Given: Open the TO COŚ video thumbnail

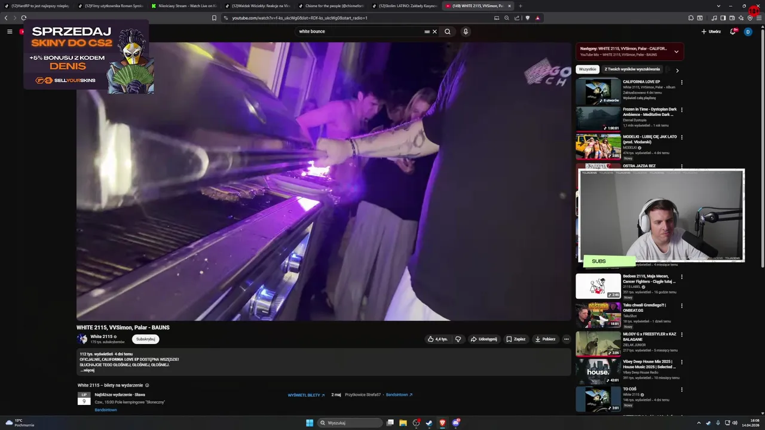Looking at the screenshot, I should click(598, 399).
